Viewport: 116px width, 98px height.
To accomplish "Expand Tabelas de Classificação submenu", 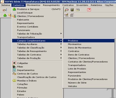I will [37, 48].
